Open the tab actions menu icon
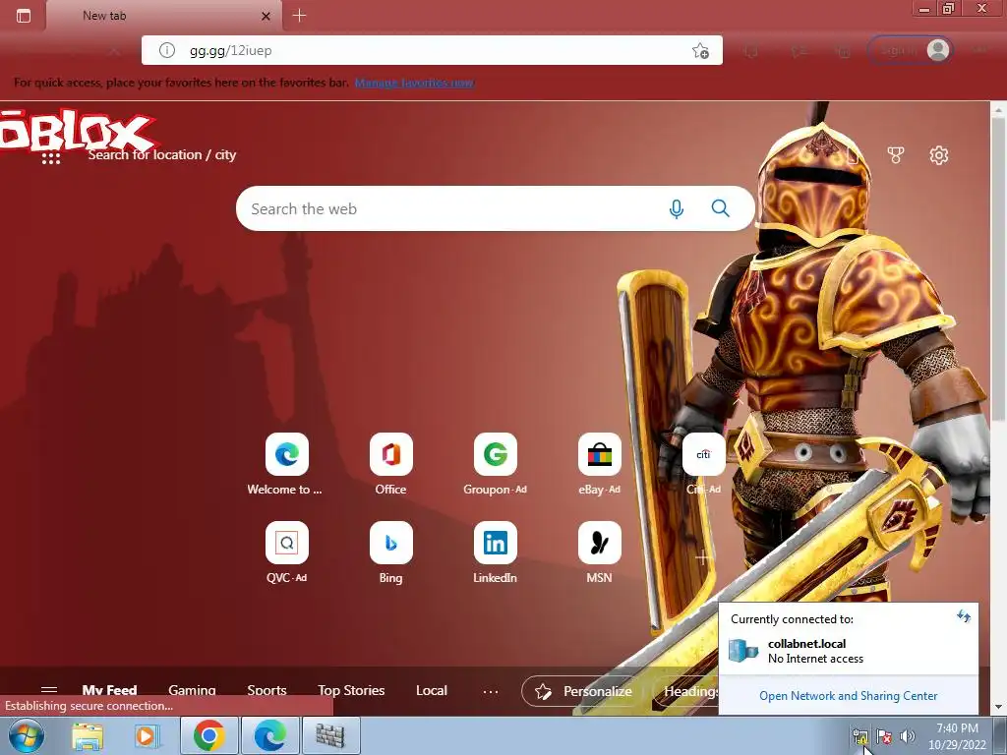Image resolution: width=1007 pixels, height=755 pixels. coord(24,16)
